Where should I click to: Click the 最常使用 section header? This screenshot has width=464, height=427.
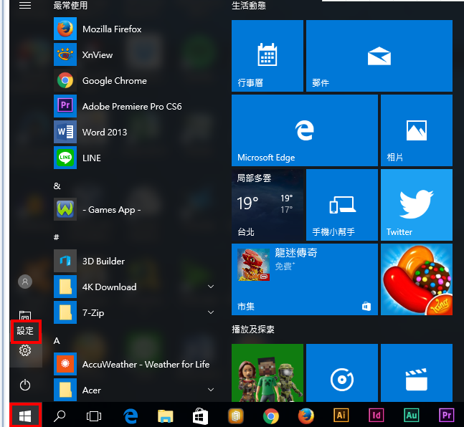pos(70,5)
